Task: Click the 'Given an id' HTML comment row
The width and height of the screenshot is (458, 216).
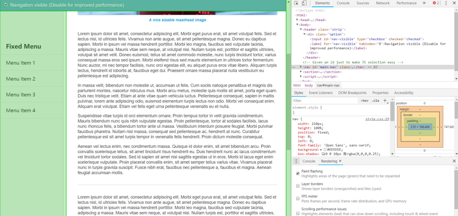Action: [353, 62]
